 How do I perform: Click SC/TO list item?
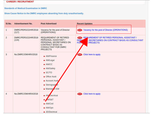(49, 72)
